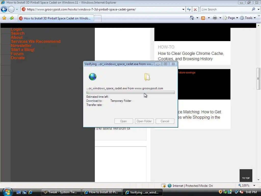Open the Price Matching article link

[x=199, y=115]
